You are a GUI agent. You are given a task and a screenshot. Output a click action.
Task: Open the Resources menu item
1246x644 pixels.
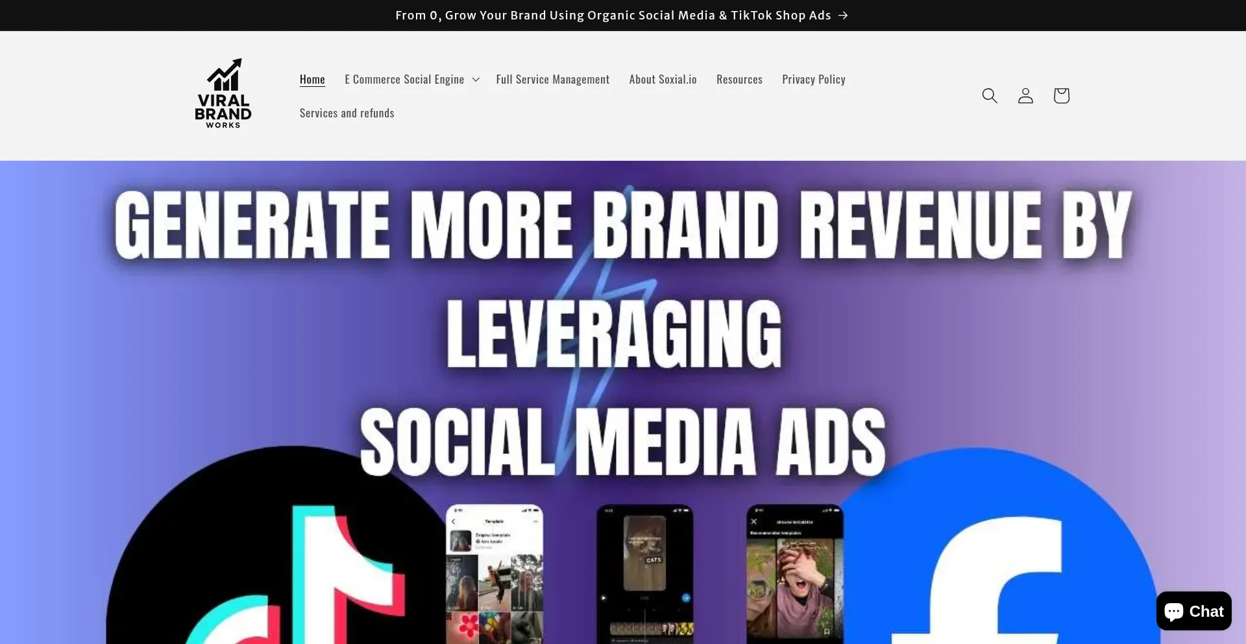pos(739,79)
